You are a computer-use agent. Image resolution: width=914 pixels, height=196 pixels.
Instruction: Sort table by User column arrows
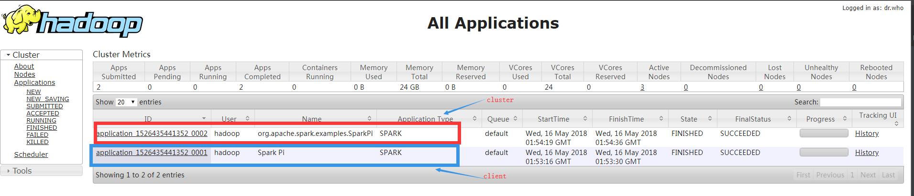point(247,118)
